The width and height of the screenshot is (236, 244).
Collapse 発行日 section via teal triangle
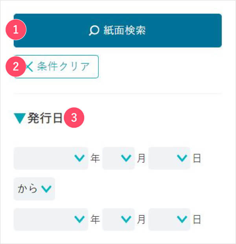[x=20, y=118]
